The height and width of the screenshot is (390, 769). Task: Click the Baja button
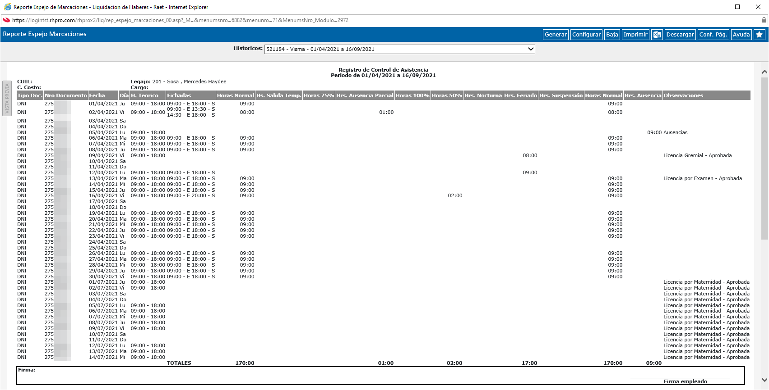pyautogui.click(x=612, y=35)
